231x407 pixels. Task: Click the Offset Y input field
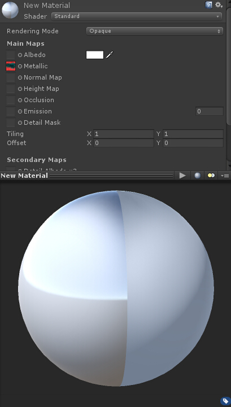coord(193,143)
